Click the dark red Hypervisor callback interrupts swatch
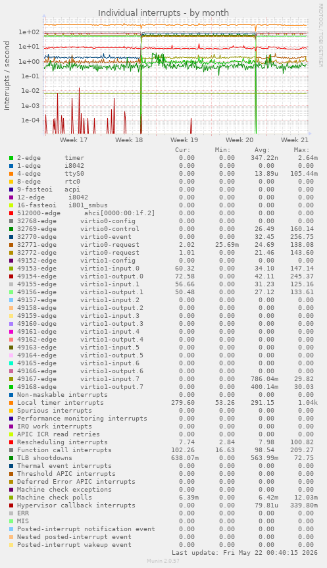The height and width of the screenshot is (568, 327). 11,505
